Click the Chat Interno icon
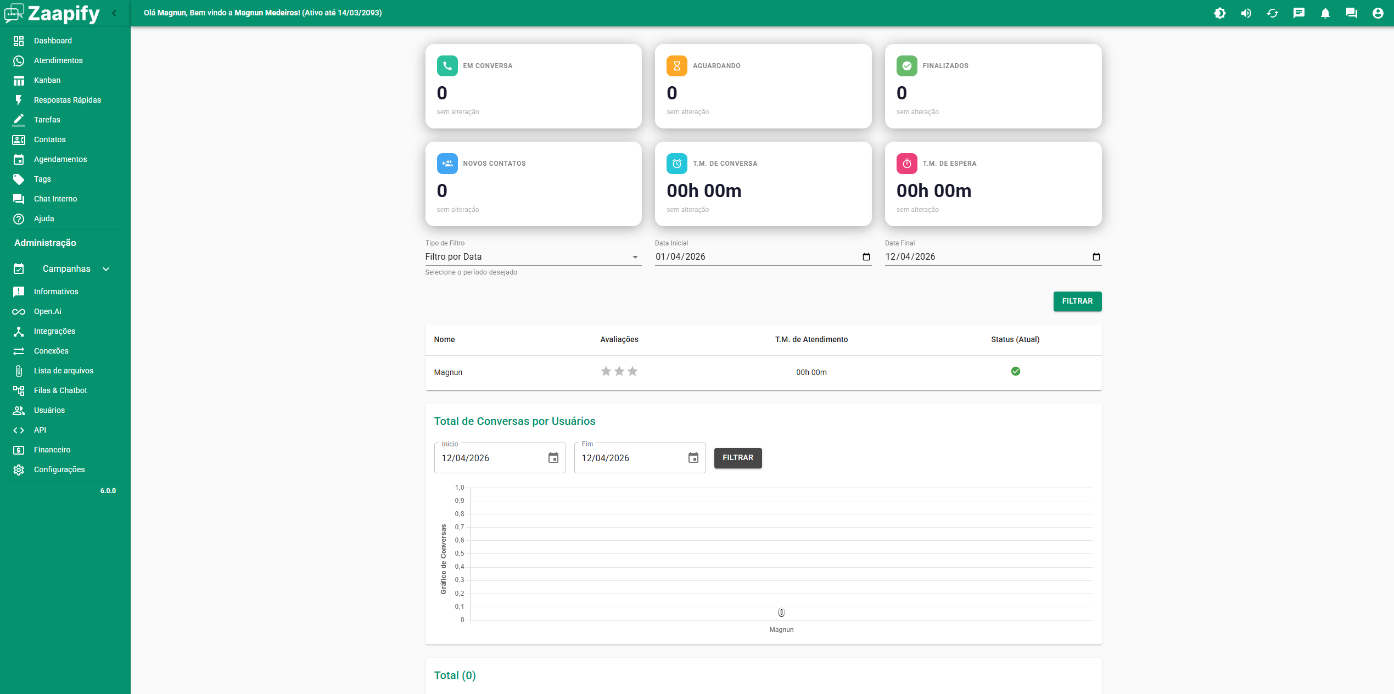Viewport: 1394px width, 694px height. [19, 199]
